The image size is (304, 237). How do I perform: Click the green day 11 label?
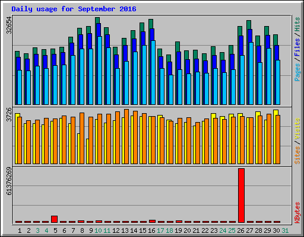[107, 230]
